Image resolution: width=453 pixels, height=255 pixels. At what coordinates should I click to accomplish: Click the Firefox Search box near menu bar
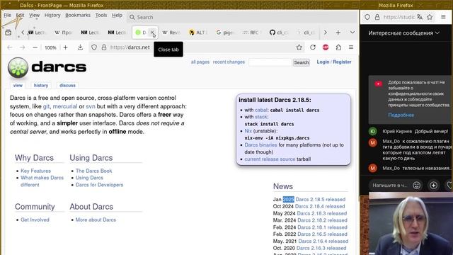point(242,17)
